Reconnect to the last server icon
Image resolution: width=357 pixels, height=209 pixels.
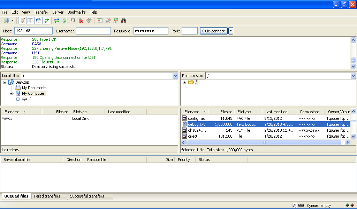point(89,21)
